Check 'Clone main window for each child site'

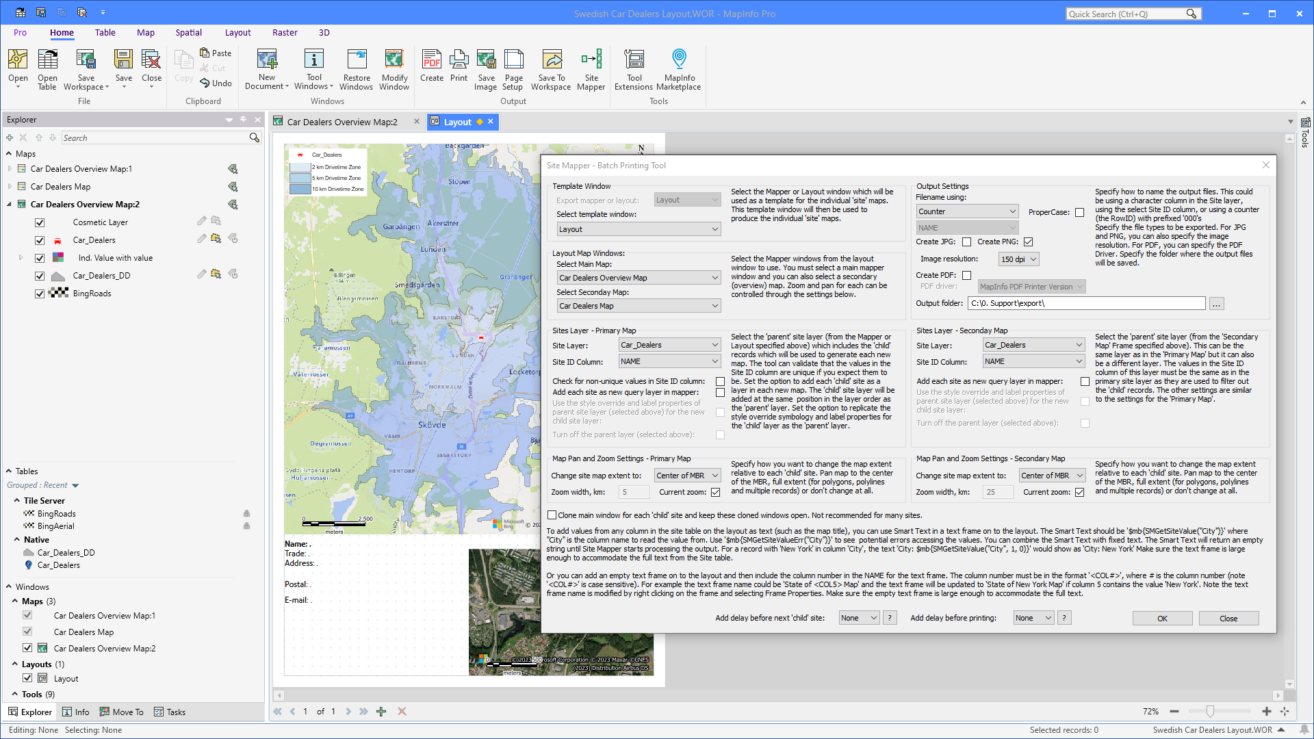[553, 515]
